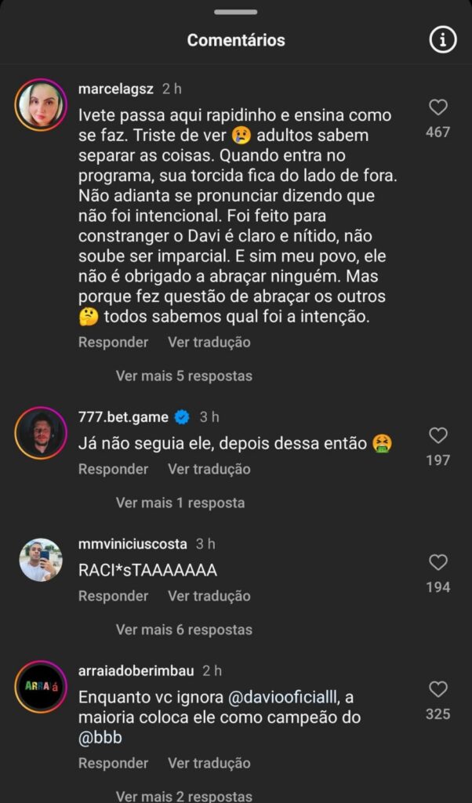Expand "Ver mais 6 respostas"

pos(184,630)
